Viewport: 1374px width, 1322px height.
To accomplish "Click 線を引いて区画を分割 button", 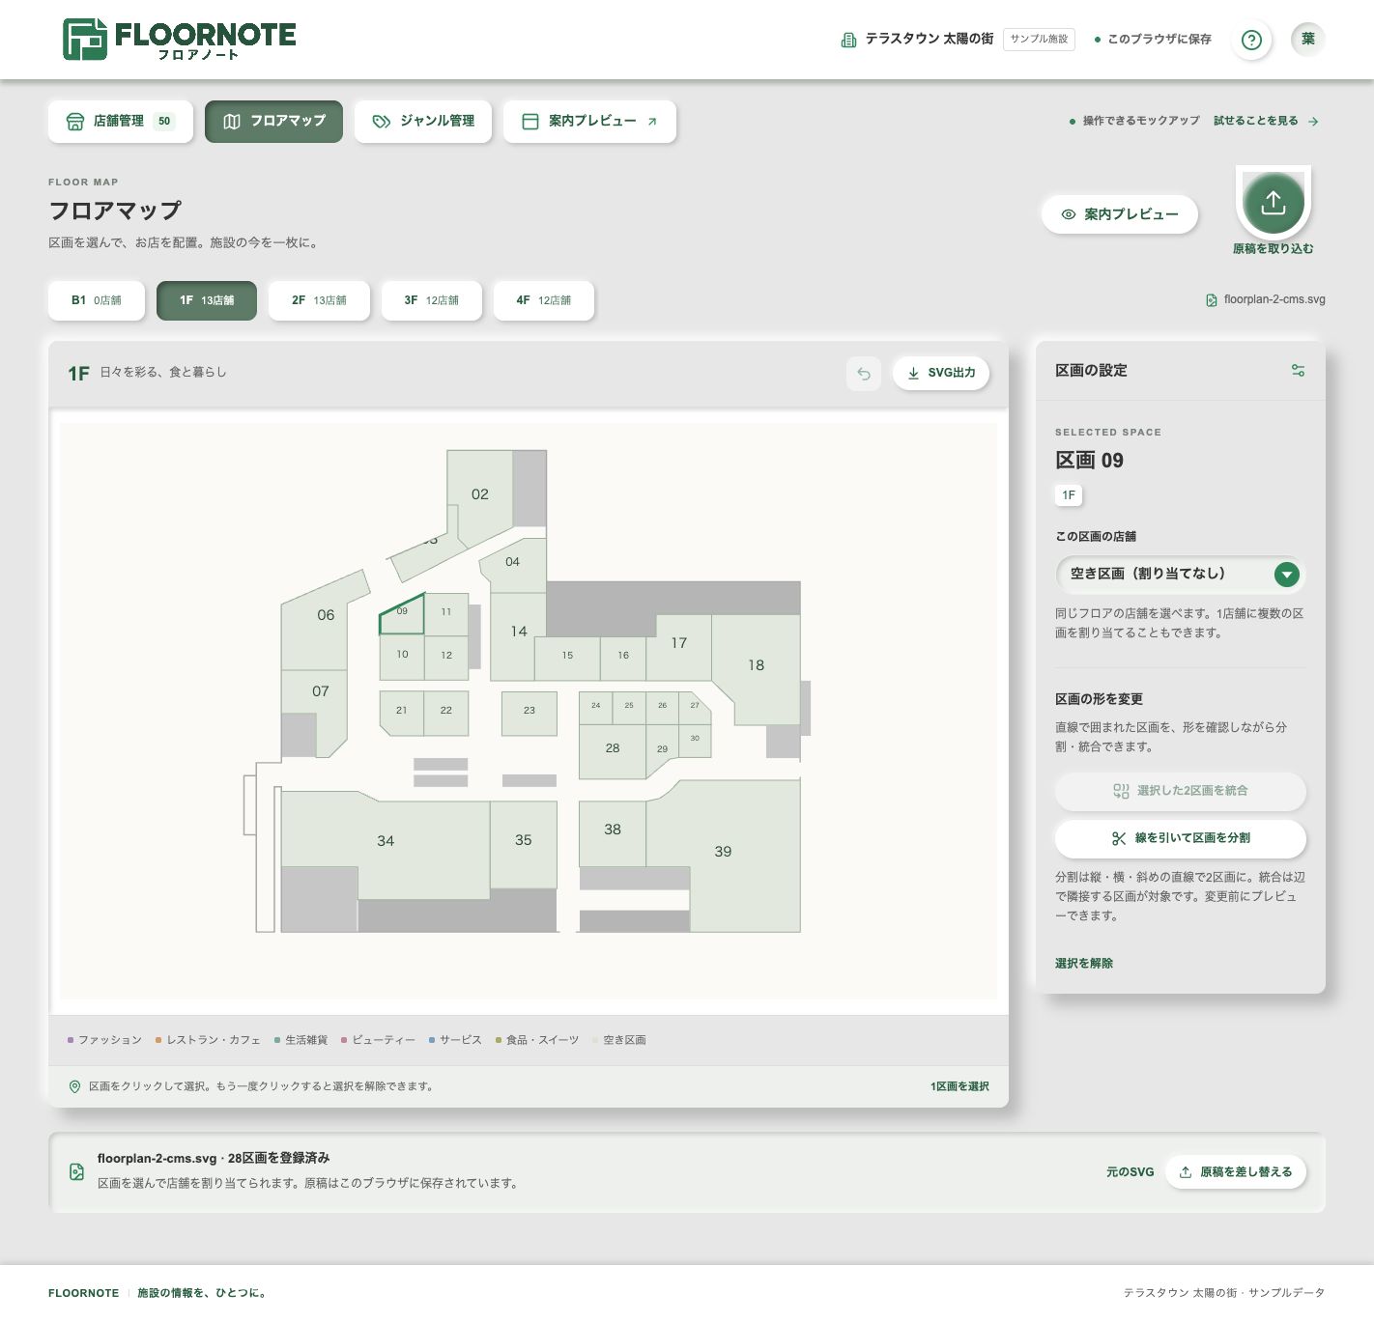I will click(1181, 838).
